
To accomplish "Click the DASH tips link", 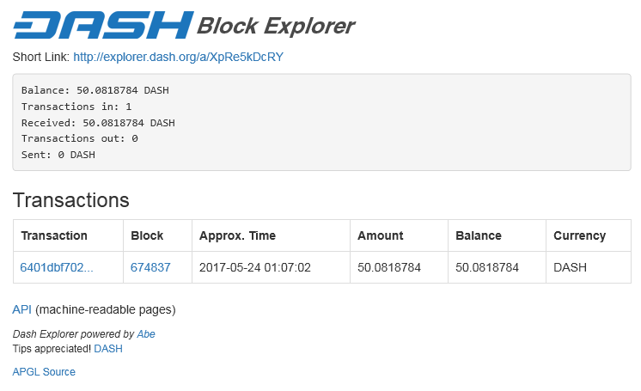I will (108, 349).
